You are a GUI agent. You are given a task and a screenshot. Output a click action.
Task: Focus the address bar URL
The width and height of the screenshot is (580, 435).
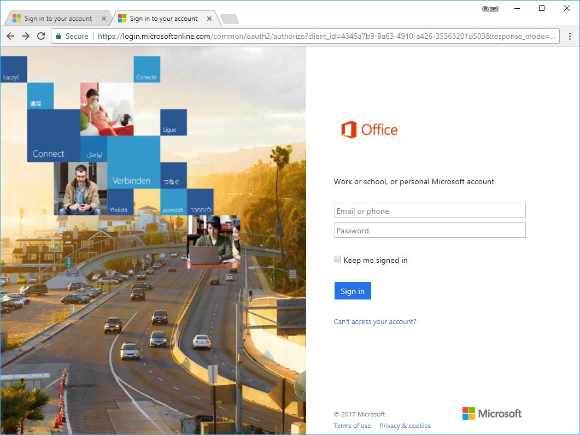[326, 36]
